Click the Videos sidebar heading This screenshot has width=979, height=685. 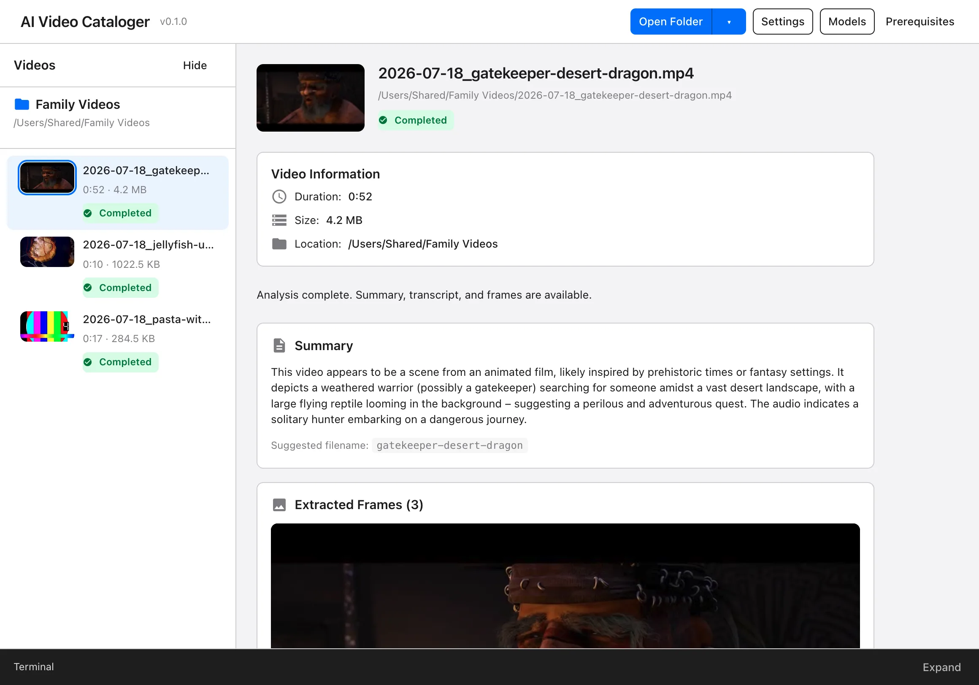tap(35, 65)
